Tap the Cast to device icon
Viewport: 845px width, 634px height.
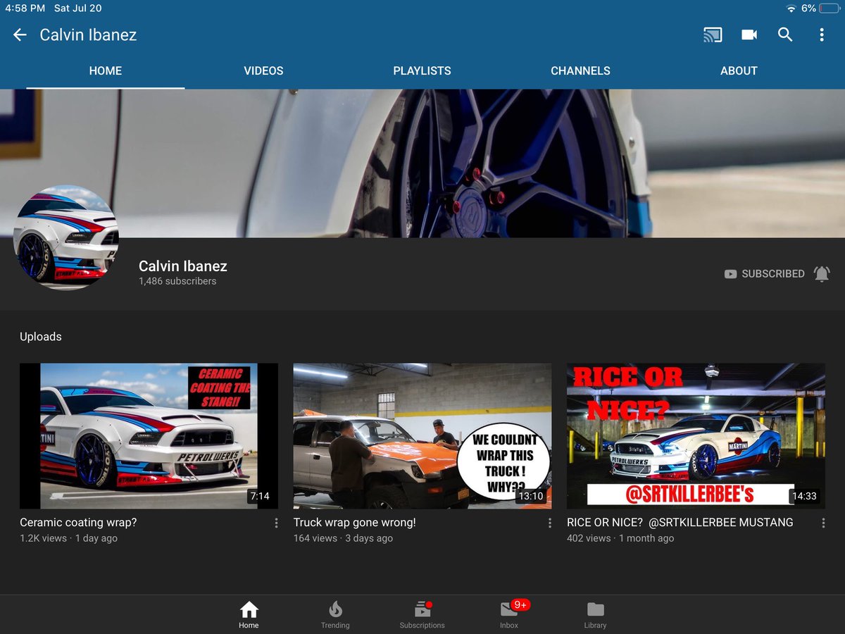pos(713,35)
